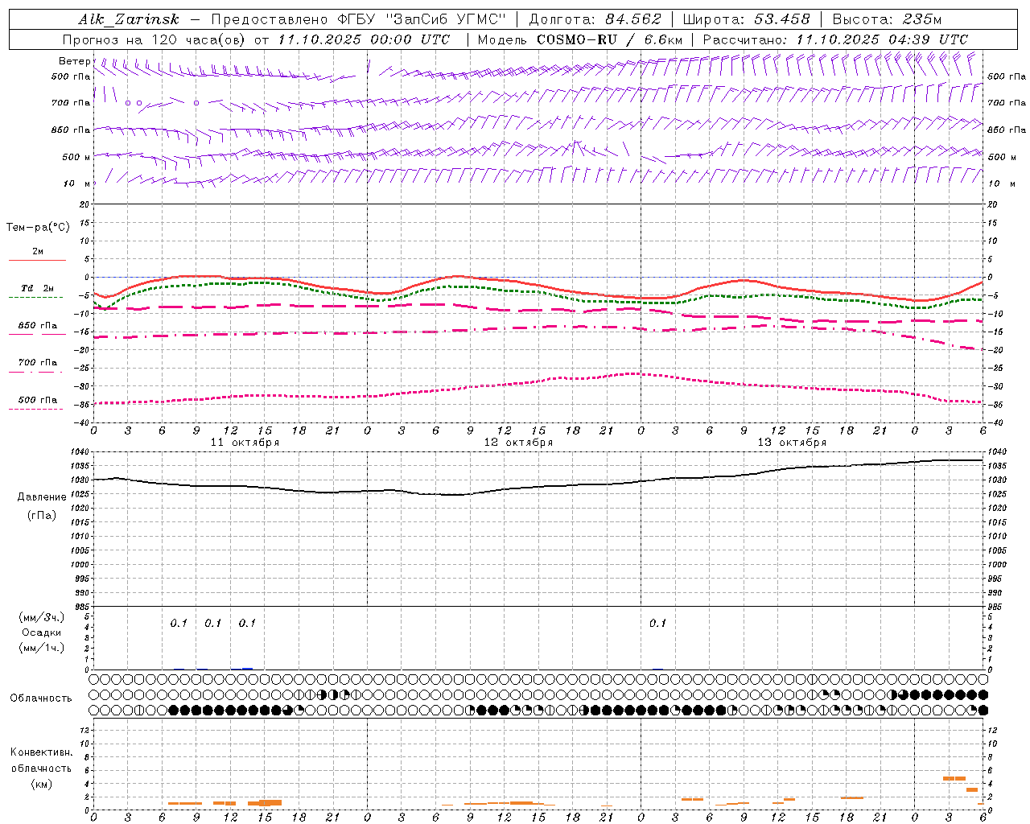Click the '11 октября' date label
Screen dimensions: 1030x824
coord(245,443)
